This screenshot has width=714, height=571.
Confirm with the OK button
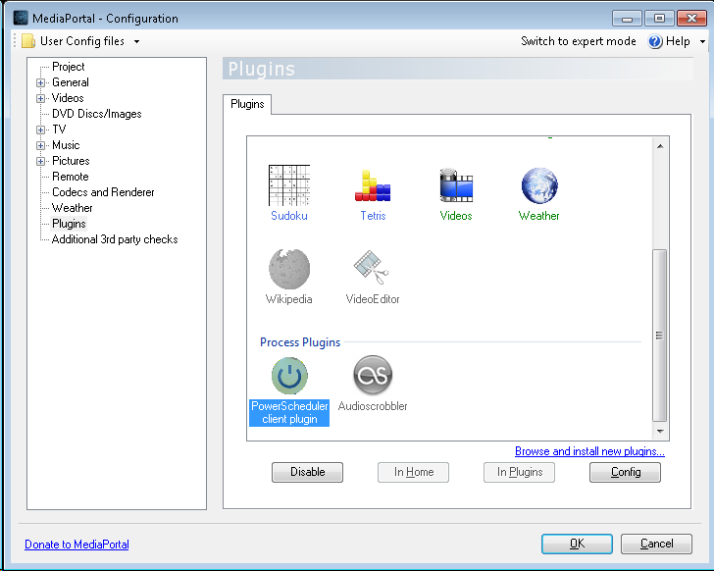pyautogui.click(x=577, y=544)
